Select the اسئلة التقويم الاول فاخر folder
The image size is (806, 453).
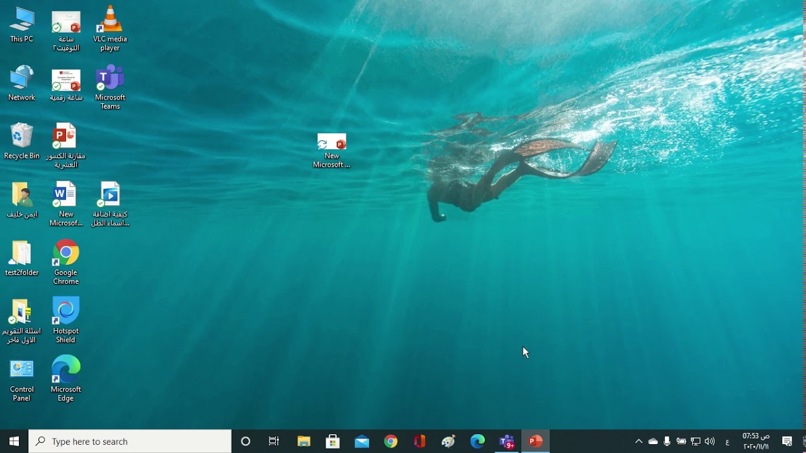tap(21, 322)
